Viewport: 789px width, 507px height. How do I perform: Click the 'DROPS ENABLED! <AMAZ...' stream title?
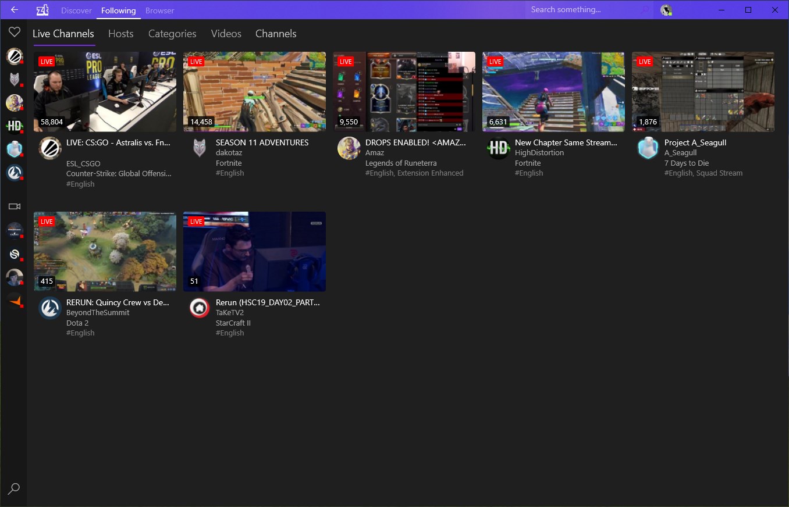[416, 142]
